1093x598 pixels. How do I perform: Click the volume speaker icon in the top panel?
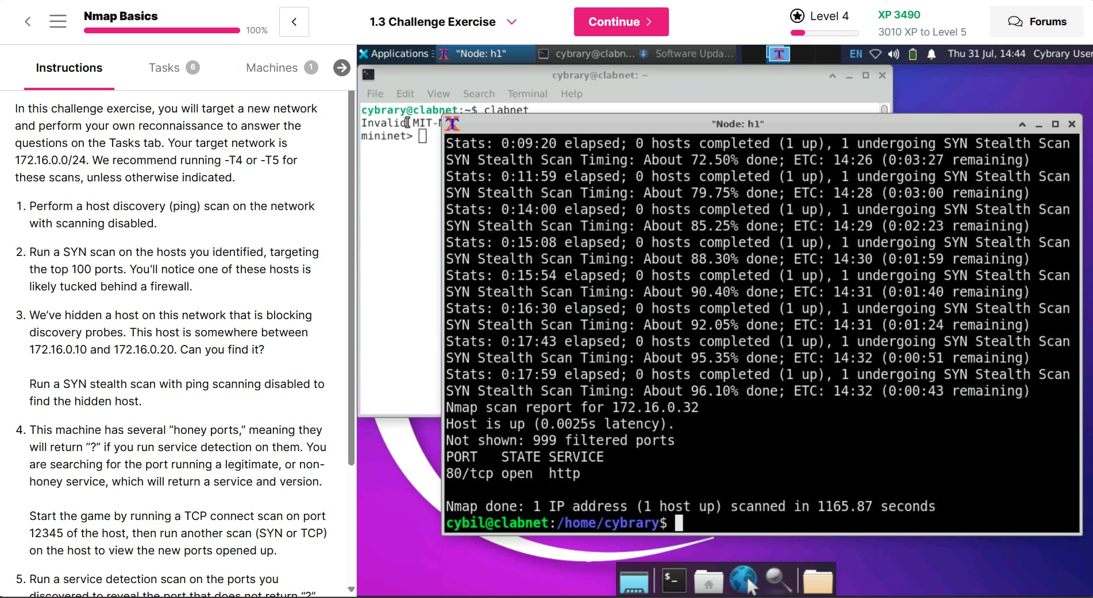(x=894, y=54)
